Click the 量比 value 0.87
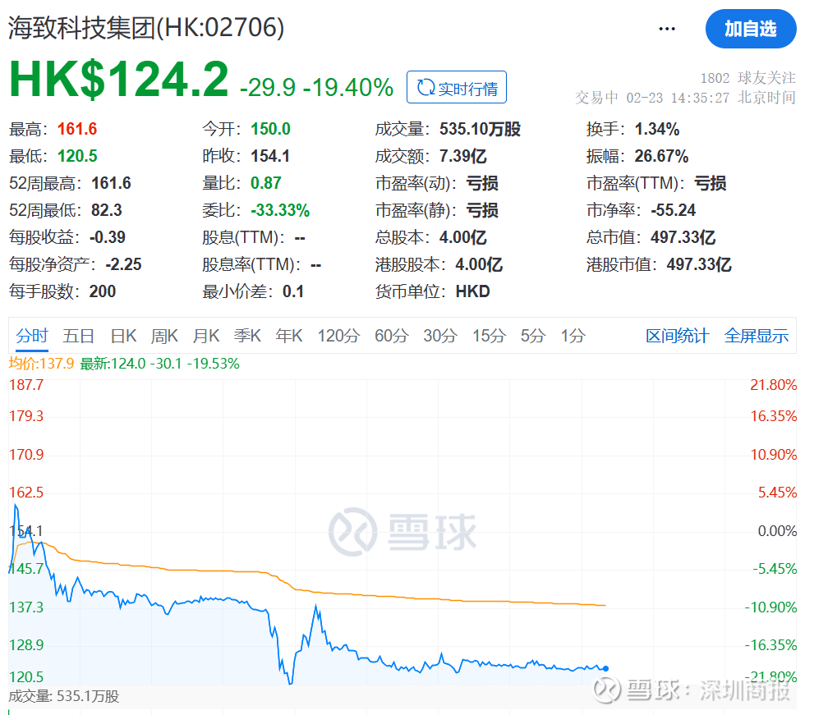The height and width of the screenshot is (715, 814). click(266, 182)
